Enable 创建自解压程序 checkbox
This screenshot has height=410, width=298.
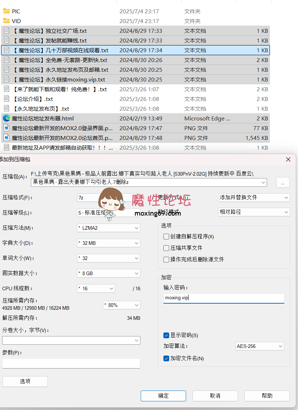pos(166,237)
